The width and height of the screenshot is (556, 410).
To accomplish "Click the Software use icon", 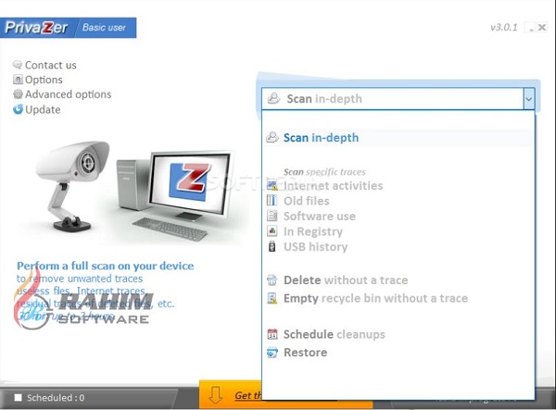I will tap(272, 216).
